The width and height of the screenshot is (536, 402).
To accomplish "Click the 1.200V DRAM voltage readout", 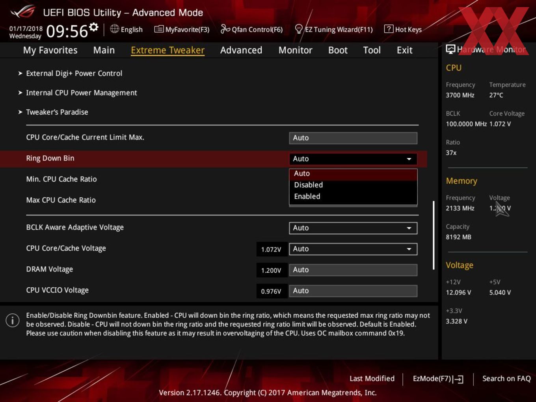I will [x=271, y=270].
